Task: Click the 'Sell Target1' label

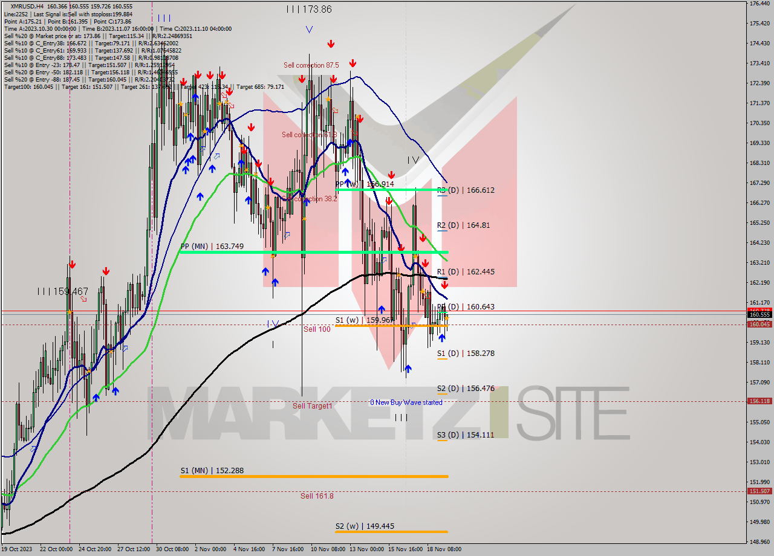Action: click(313, 406)
